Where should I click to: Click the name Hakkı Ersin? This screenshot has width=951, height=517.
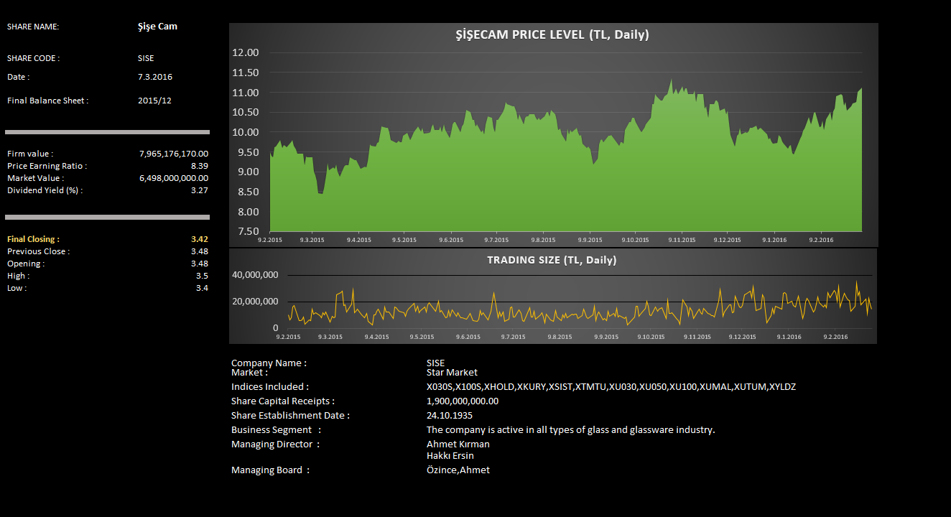tap(450, 456)
